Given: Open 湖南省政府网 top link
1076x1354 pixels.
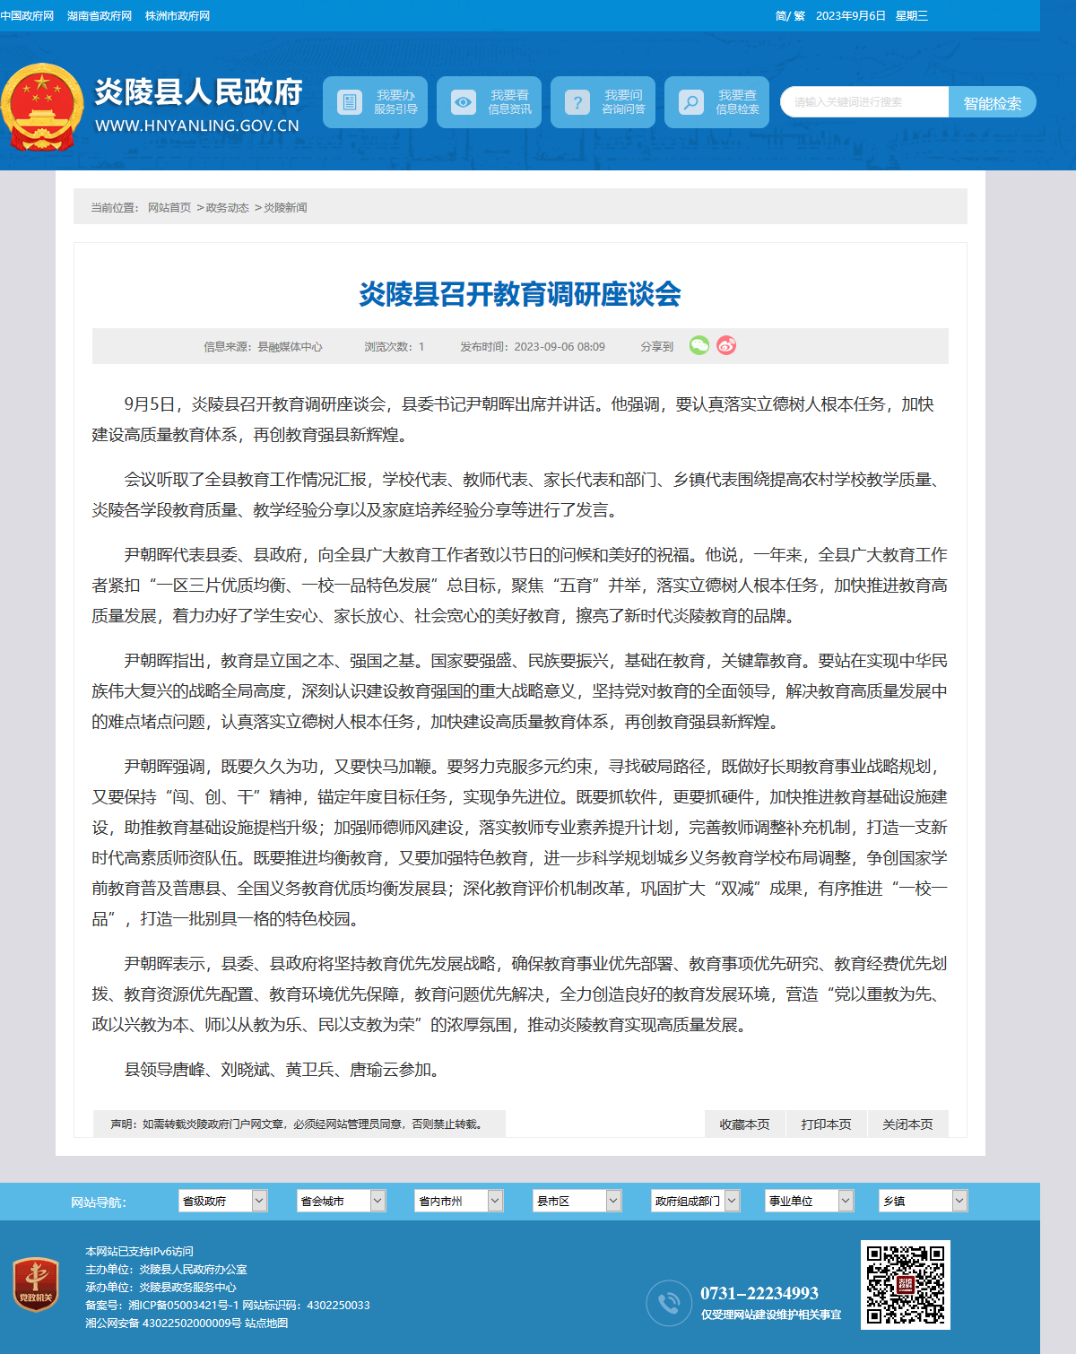Looking at the screenshot, I should [x=100, y=16].
